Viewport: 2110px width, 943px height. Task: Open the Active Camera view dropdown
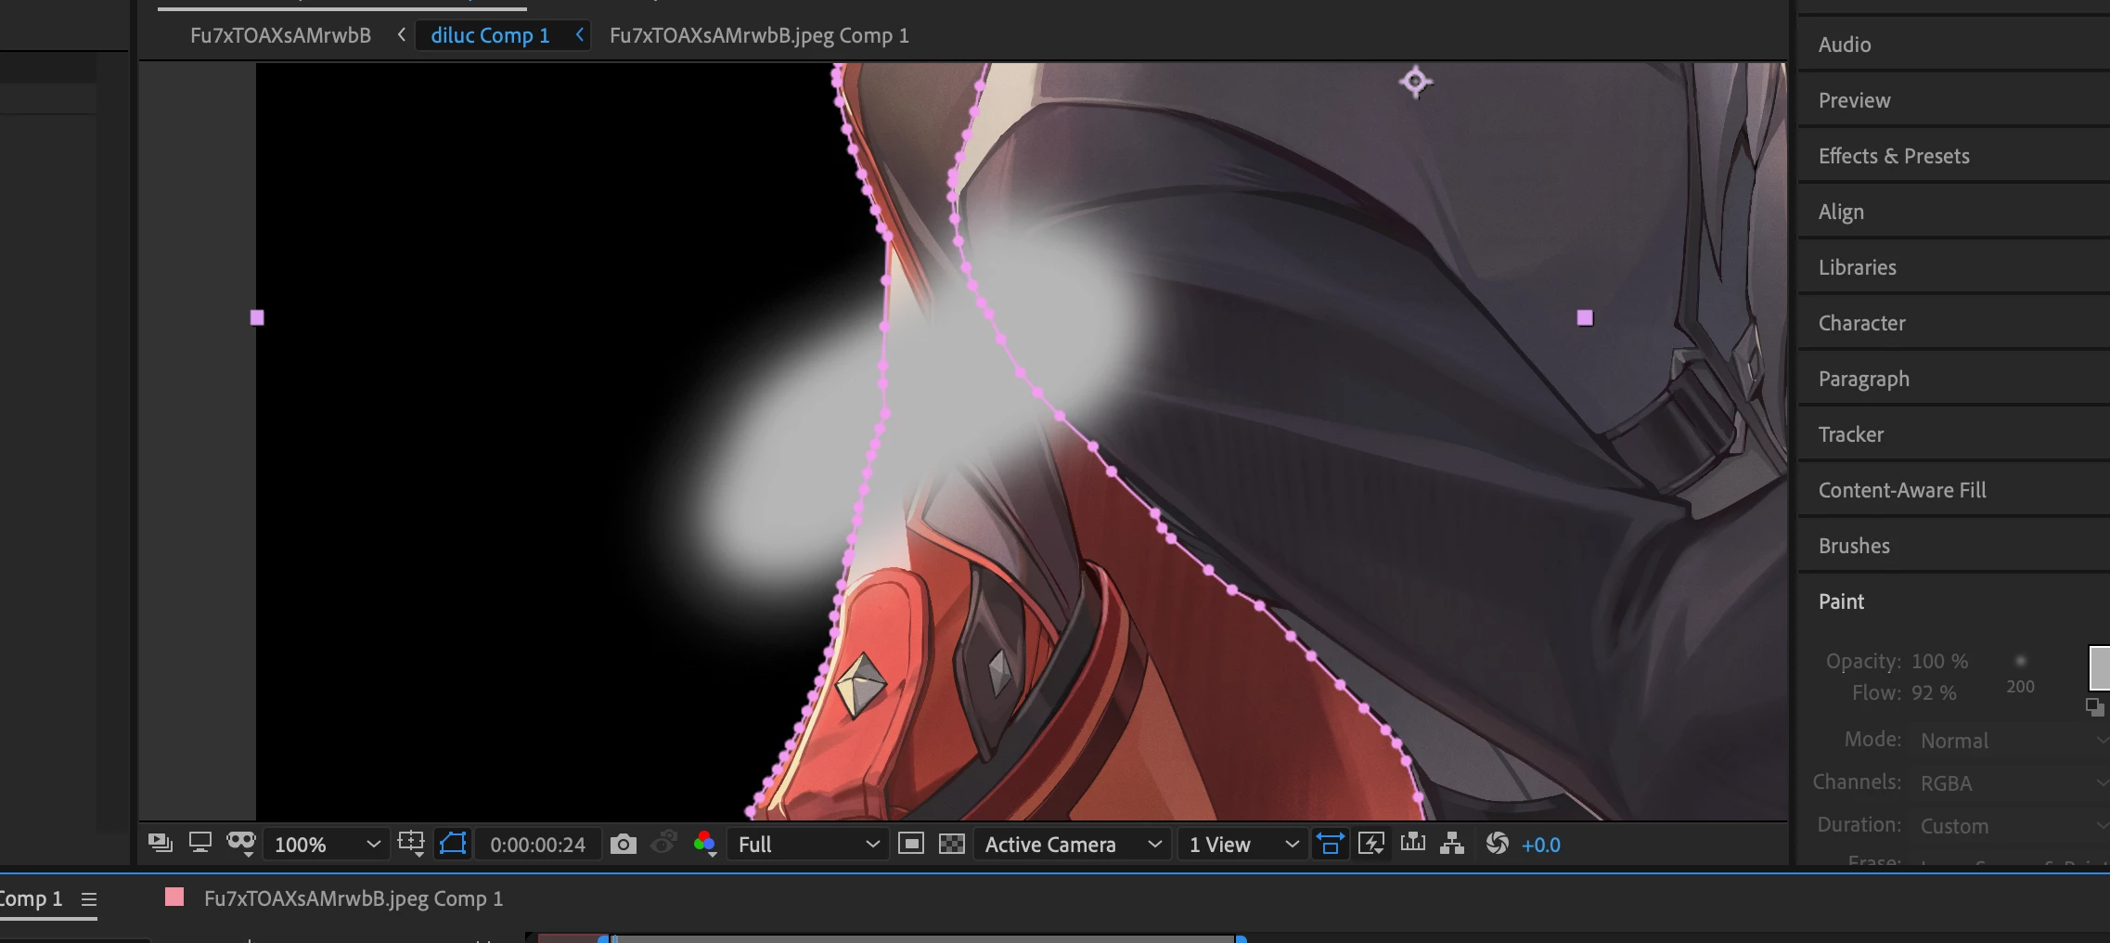tap(1073, 845)
